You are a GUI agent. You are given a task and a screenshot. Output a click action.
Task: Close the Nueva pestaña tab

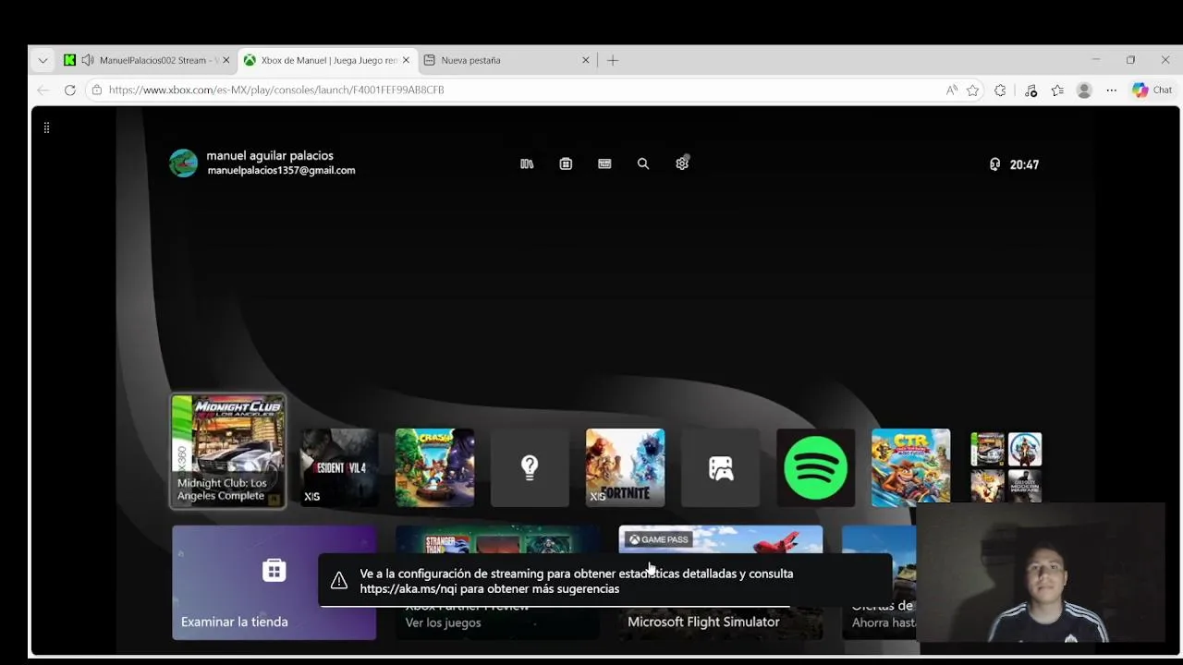click(x=585, y=60)
